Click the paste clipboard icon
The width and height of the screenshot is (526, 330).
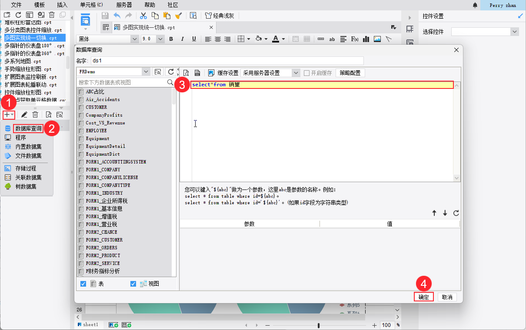[x=166, y=16]
